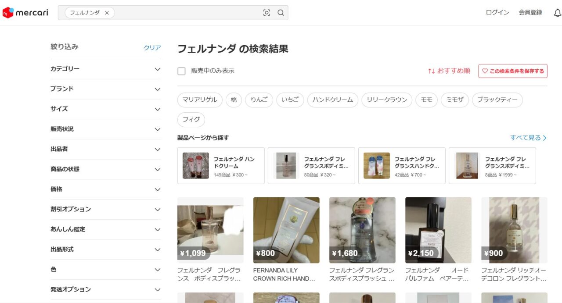Go to Mercari home via logo
Viewport: 562px width, 303px height.
pyautogui.click(x=25, y=13)
